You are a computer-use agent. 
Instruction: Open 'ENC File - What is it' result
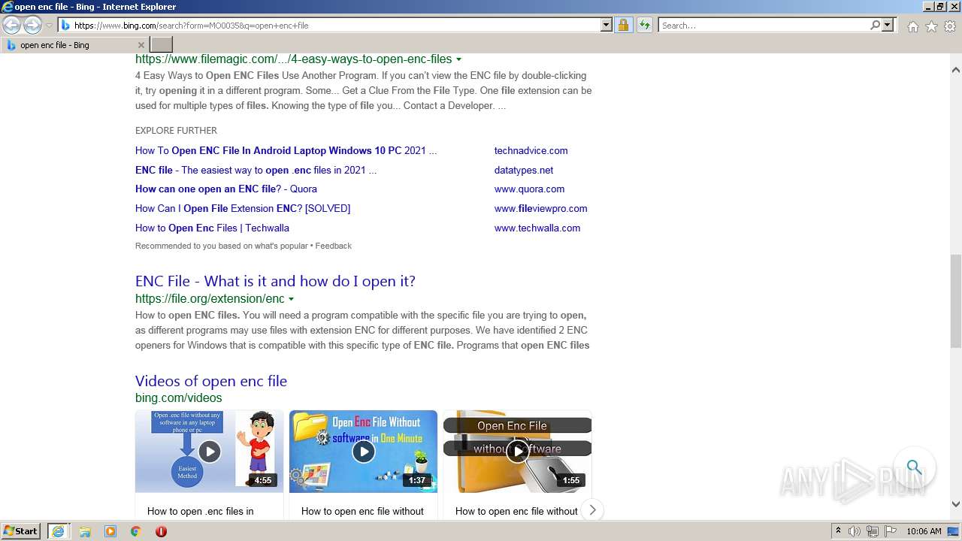pos(275,281)
